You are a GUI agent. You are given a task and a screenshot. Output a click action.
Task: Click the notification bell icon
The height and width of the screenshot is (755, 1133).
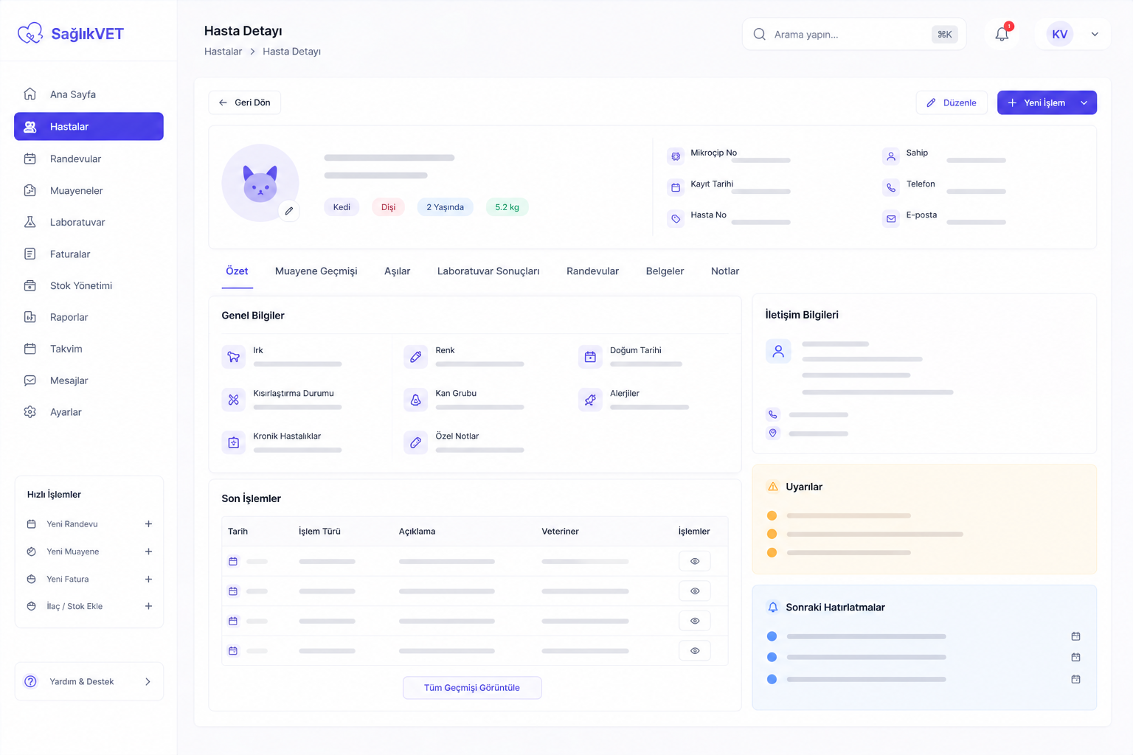1001,35
